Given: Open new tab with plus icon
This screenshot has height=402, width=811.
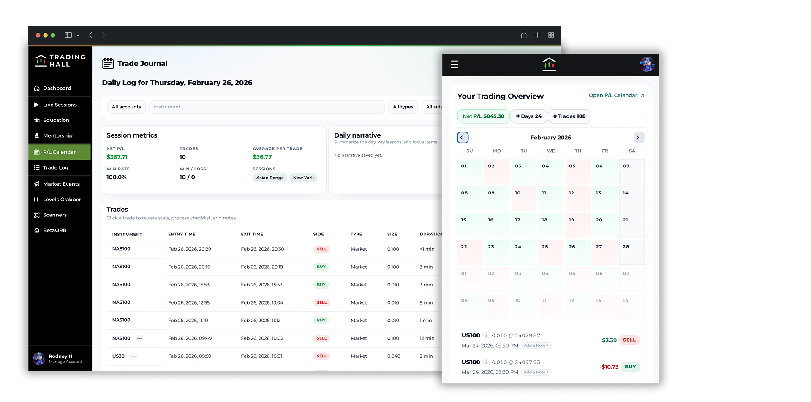Looking at the screenshot, I should [x=537, y=35].
